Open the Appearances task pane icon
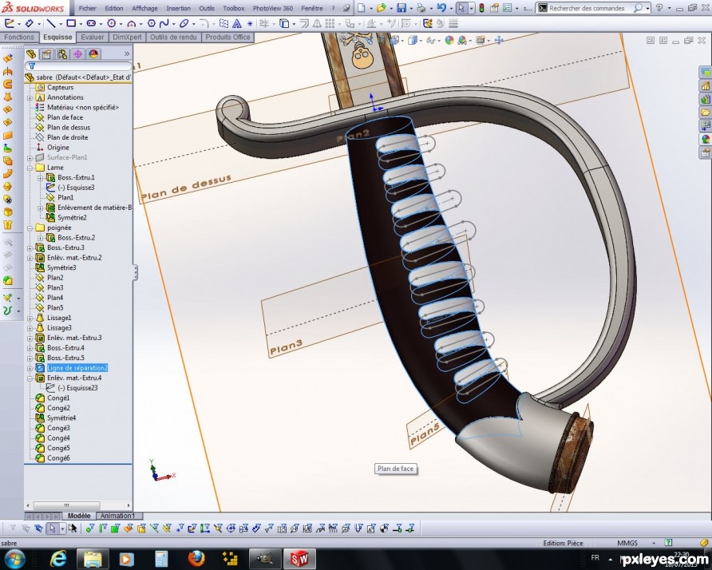Image resolution: width=712 pixels, height=570 pixels. [x=705, y=139]
